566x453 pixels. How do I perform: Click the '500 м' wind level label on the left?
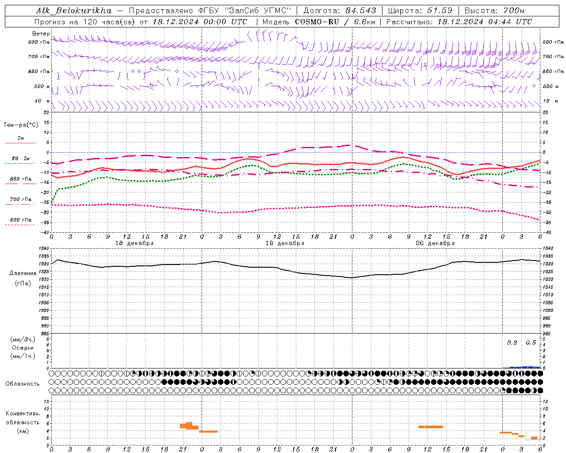[x=42, y=86]
